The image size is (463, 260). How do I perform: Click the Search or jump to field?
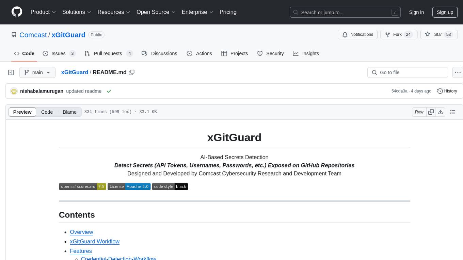[346, 12]
